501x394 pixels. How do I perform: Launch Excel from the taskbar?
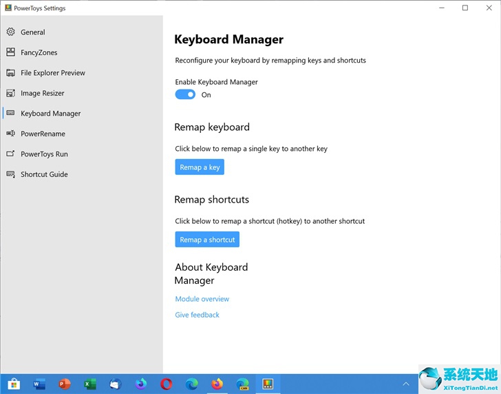(90, 384)
